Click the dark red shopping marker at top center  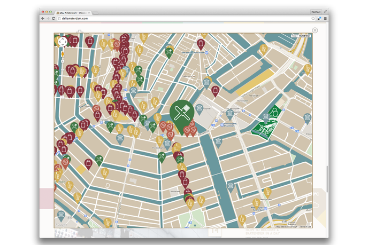[201, 43]
